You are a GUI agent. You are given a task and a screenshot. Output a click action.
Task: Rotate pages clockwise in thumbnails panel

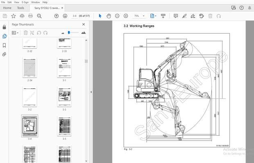click(45, 33)
